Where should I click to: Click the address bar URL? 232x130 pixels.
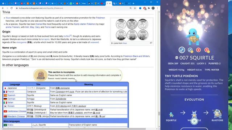click(41, 8)
